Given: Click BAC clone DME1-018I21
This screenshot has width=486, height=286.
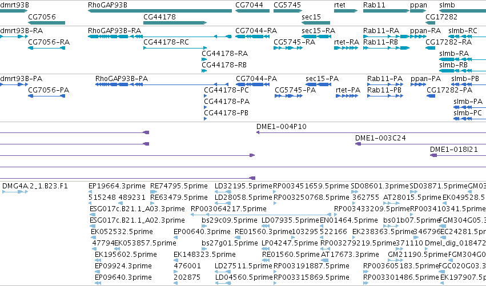Looking at the screenshot, I should click(458, 155).
